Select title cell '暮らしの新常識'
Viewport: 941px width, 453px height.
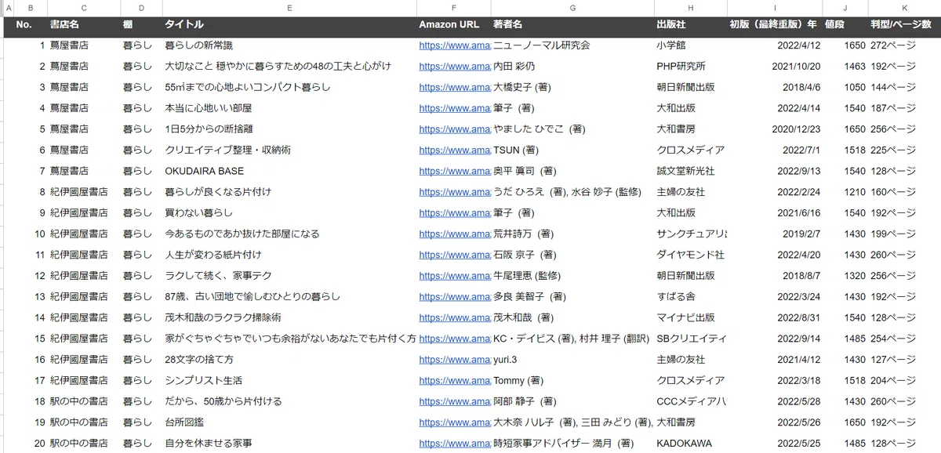289,45
